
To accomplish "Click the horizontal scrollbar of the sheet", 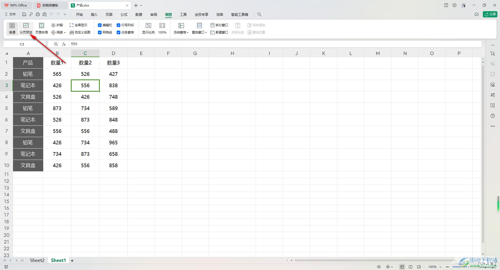I will [x=375, y=260].
